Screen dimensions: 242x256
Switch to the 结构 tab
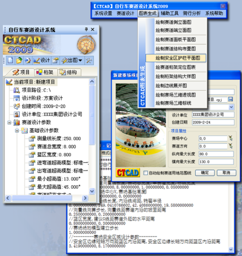[x=69, y=72]
